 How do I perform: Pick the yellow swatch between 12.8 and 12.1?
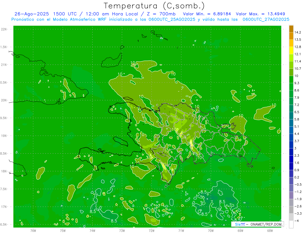[x=291, y=50]
